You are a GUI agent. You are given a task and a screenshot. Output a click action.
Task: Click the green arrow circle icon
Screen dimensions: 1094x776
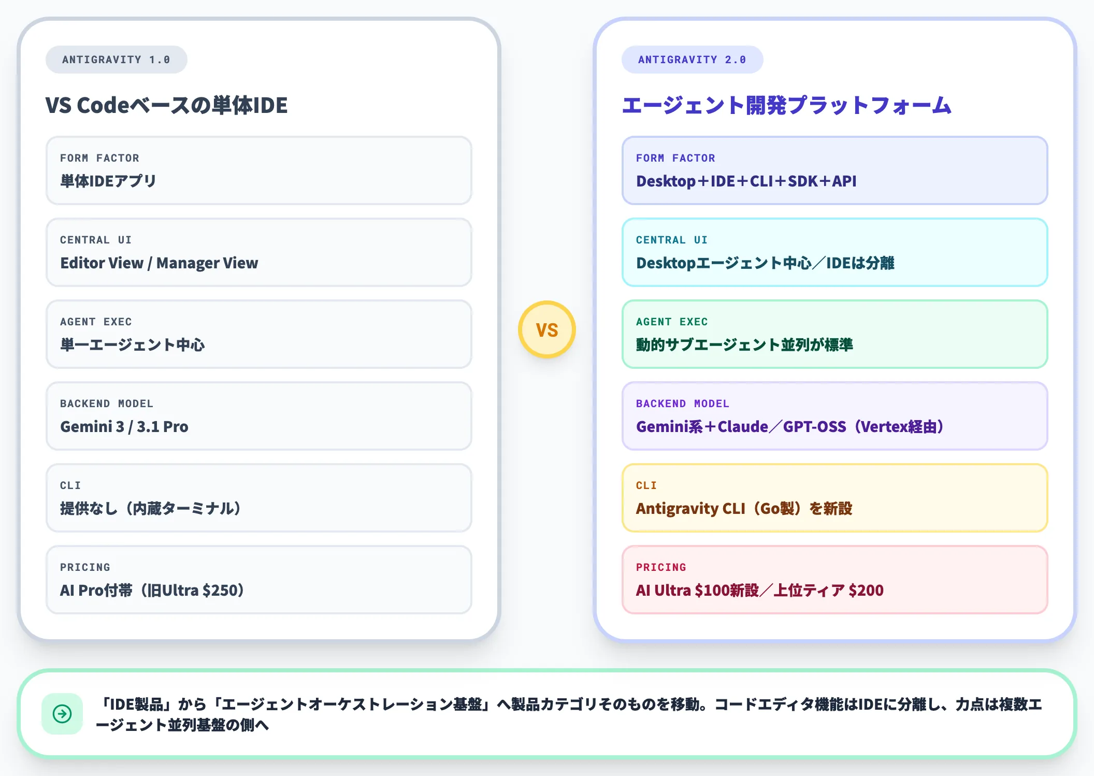pyautogui.click(x=62, y=714)
